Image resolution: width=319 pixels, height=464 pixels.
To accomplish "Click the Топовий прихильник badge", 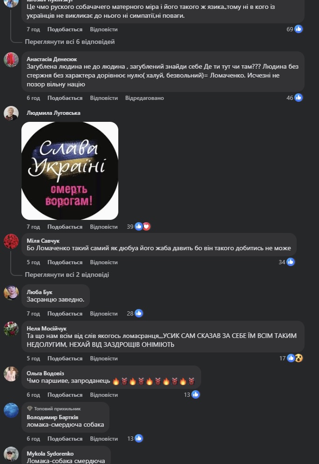I will pyautogui.click(x=54, y=408).
